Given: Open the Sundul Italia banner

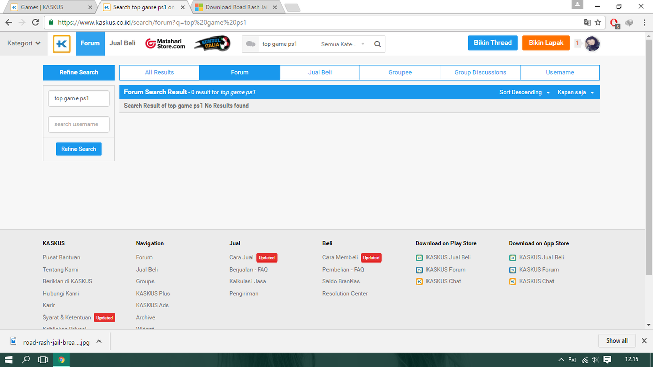Looking at the screenshot, I should pos(212,44).
